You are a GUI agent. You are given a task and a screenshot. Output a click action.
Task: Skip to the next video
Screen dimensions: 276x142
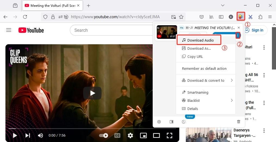click(x=28, y=135)
